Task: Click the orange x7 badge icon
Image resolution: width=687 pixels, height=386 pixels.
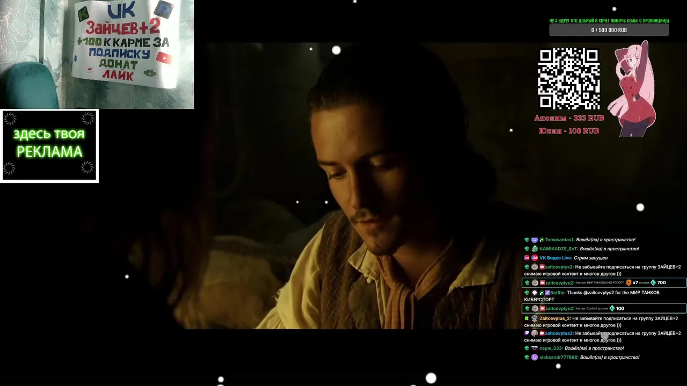Action: [628, 283]
